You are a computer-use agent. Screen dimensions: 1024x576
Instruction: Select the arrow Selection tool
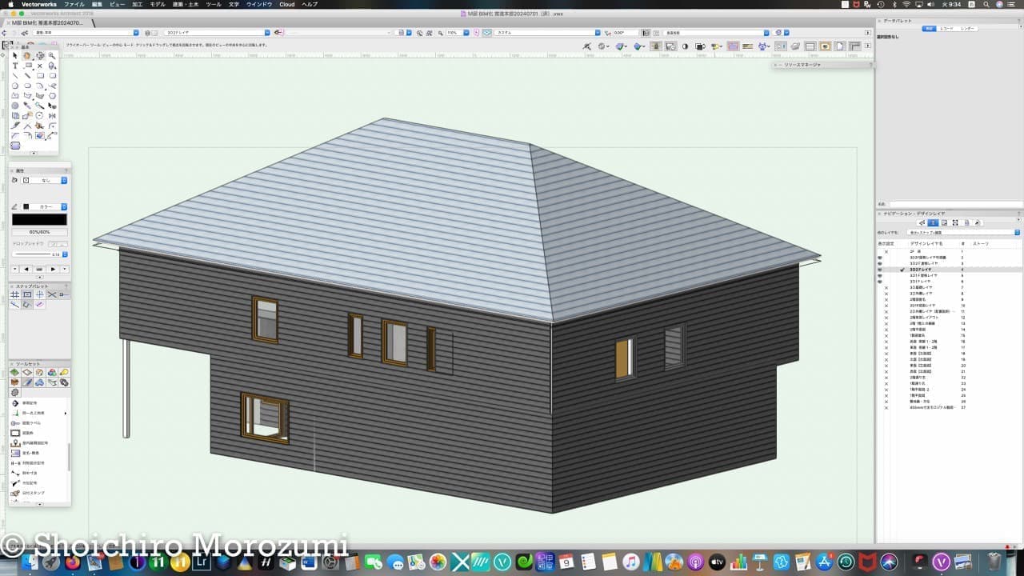(x=15, y=56)
